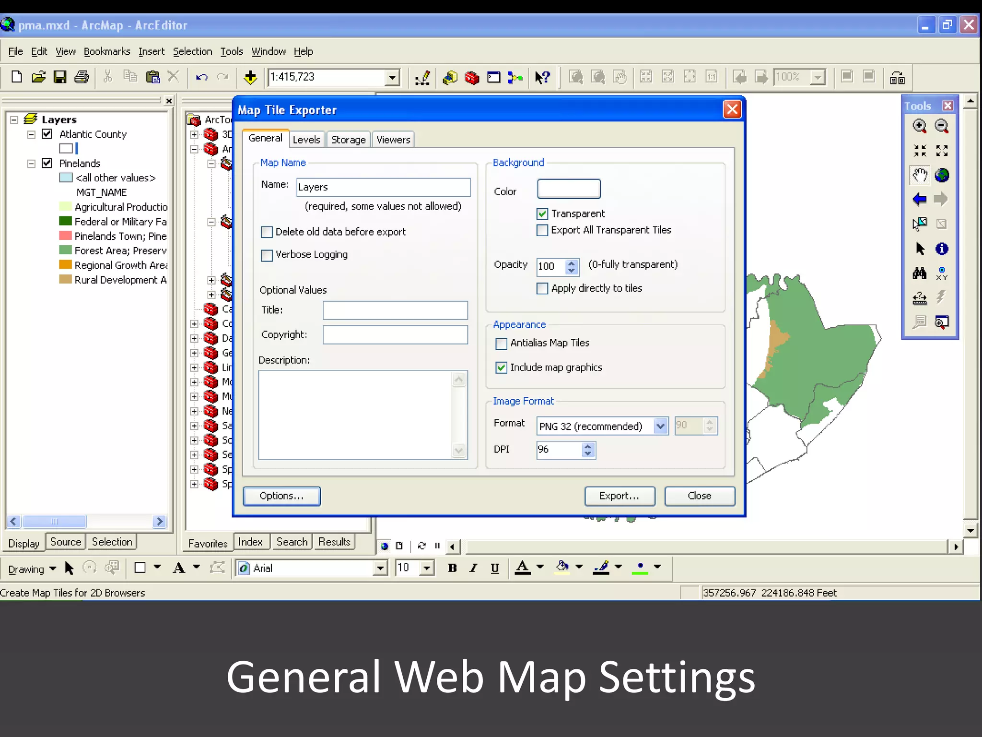Click the What's This help icon
Viewport: 982px width, 737px height.
coord(543,77)
